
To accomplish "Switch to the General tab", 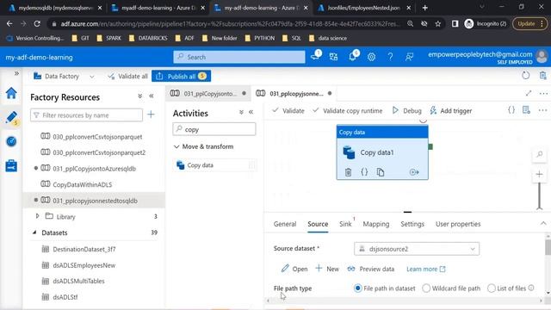I will 285,224.
